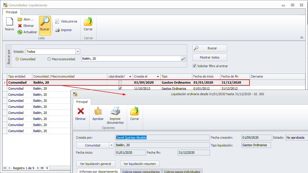Click the app icon in the Liquidaciones title bar
The width and height of the screenshot is (308, 173).
pos(5,5)
